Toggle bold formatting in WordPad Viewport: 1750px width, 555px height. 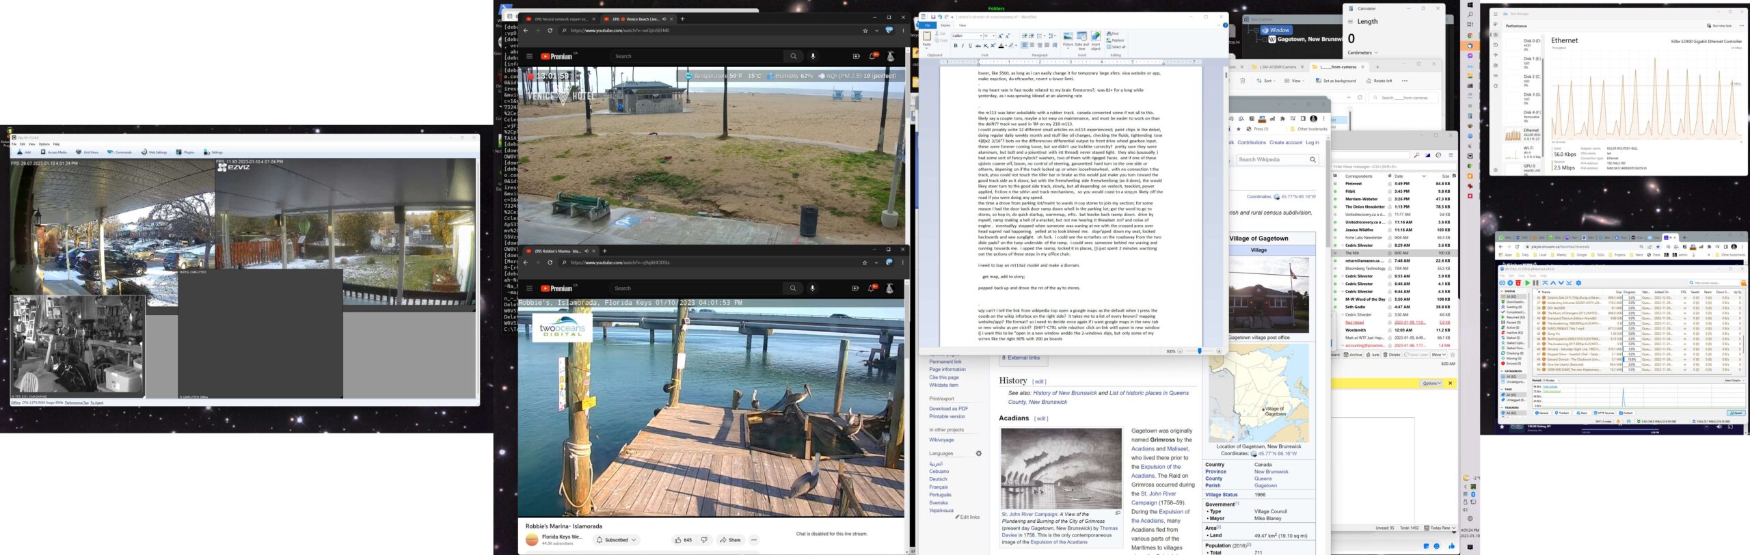click(x=956, y=46)
